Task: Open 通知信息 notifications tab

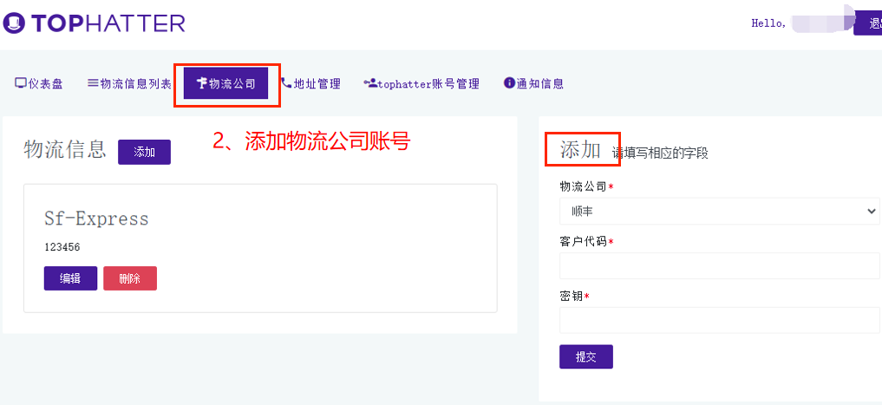Action: pos(533,84)
